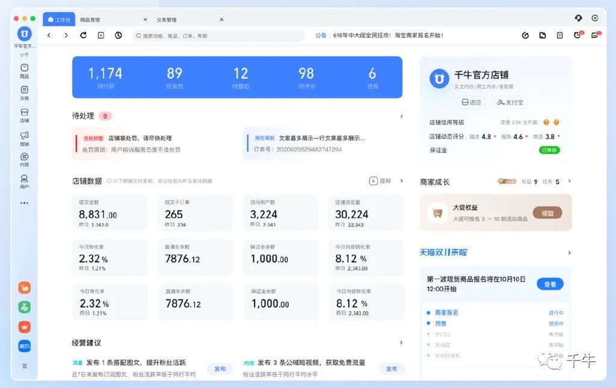Image resolution: width=616 pixels, height=388 pixels.
Task: Click the 领取 button for 大促权益
Action: point(547,212)
